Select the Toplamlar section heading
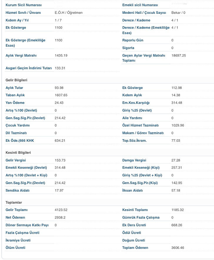This screenshot has height=260, width=214. click(x=14, y=202)
